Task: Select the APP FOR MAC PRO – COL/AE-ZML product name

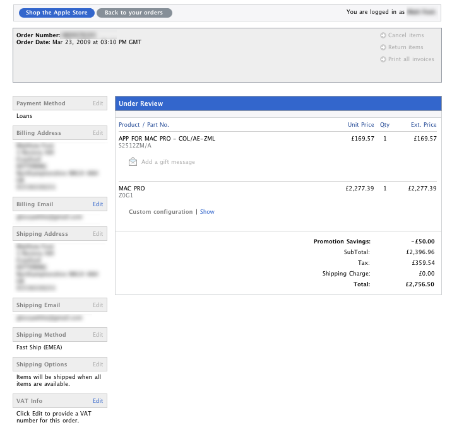Action: point(167,139)
